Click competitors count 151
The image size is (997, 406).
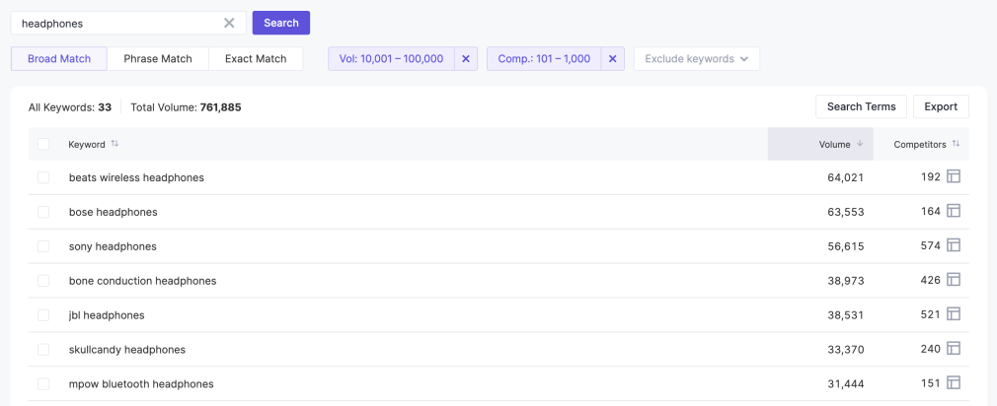point(930,383)
